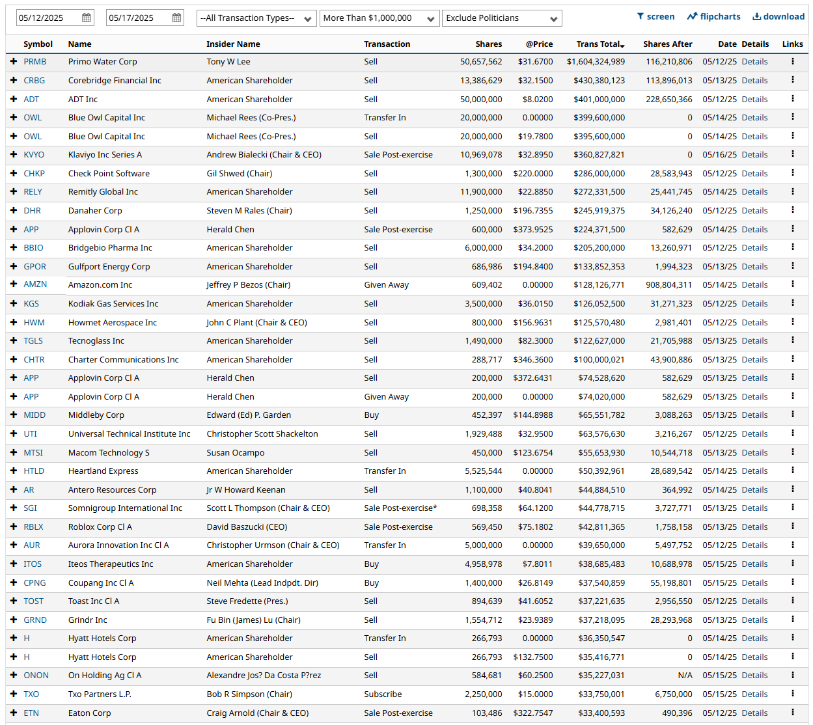Expand the TXO Partners row
The height and width of the screenshot is (725, 813).
coord(14,694)
